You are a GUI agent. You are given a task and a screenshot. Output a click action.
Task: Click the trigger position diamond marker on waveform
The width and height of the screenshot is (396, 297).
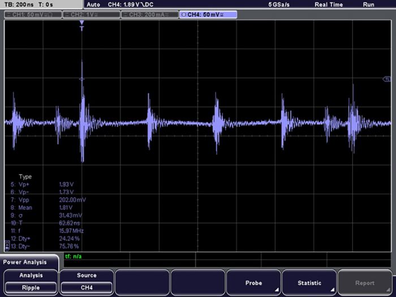pyautogui.click(x=82, y=79)
